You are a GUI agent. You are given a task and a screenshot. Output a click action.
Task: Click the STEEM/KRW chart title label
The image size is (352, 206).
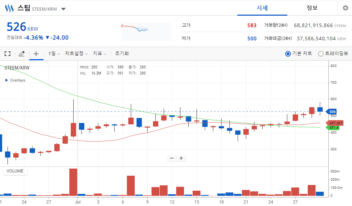point(17,68)
